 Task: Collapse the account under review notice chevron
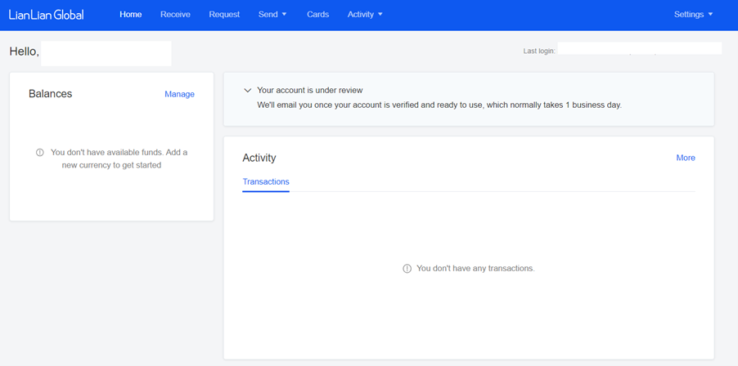248,90
